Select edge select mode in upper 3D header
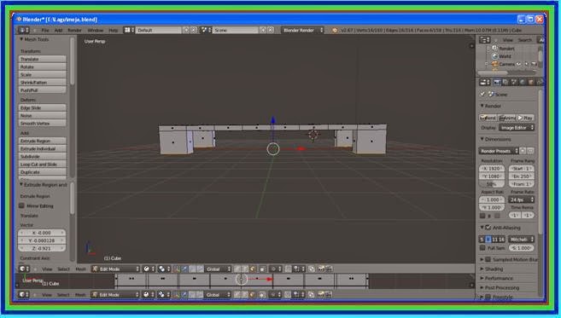 245,269
